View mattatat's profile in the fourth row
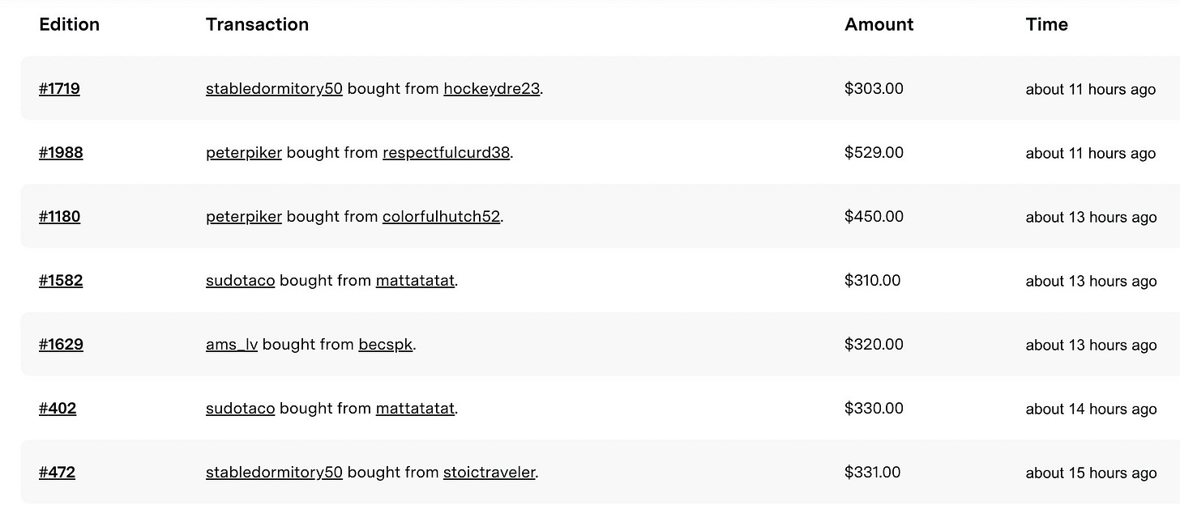The height and width of the screenshot is (505, 1180). tap(415, 280)
